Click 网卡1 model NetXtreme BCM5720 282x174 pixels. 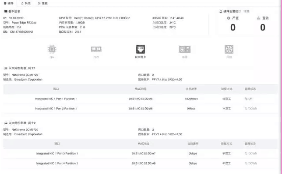tap(25, 75)
